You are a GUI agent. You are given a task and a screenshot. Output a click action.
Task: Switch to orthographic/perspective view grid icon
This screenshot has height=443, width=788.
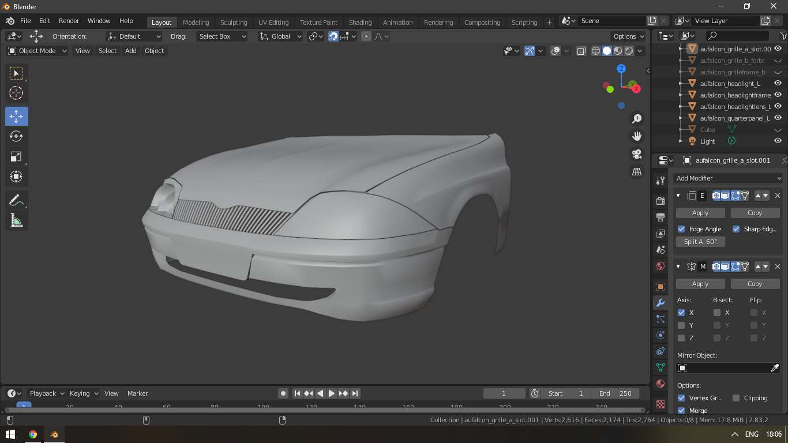click(x=637, y=172)
